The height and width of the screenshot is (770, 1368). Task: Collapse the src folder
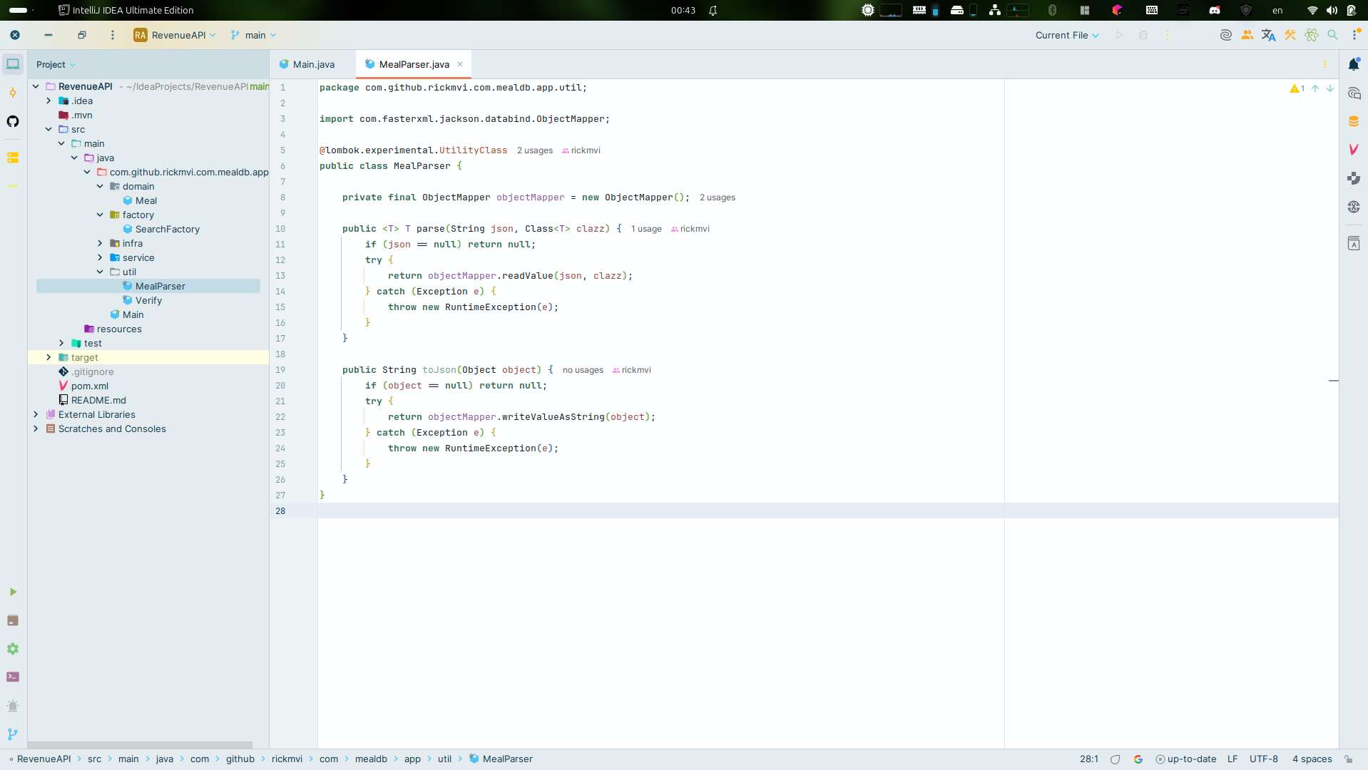click(49, 129)
